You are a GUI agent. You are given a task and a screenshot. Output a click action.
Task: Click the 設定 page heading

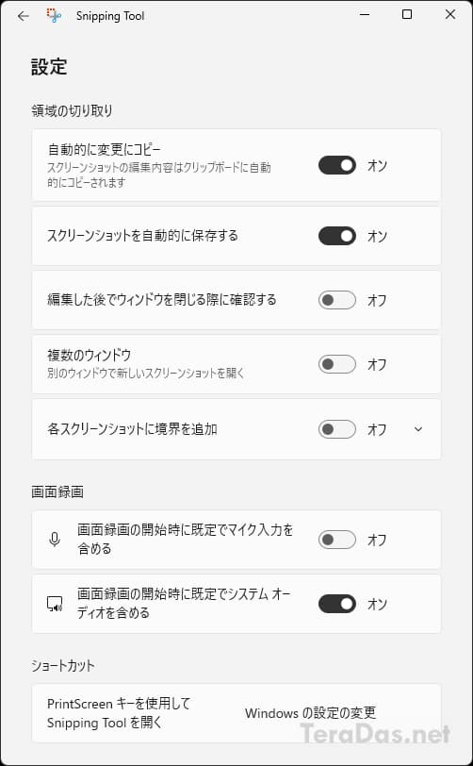49,67
